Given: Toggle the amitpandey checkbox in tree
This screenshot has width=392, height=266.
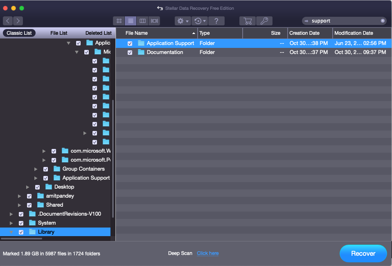Looking at the screenshot, I should pyautogui.click(x=29, y=196).
